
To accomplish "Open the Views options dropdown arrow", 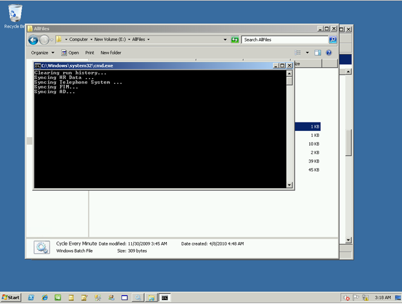I will click(307, 53).
